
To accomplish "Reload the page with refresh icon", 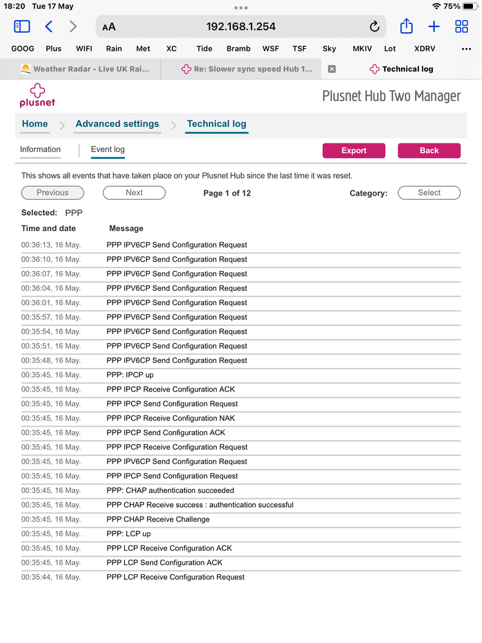I will tap(375, 26).
